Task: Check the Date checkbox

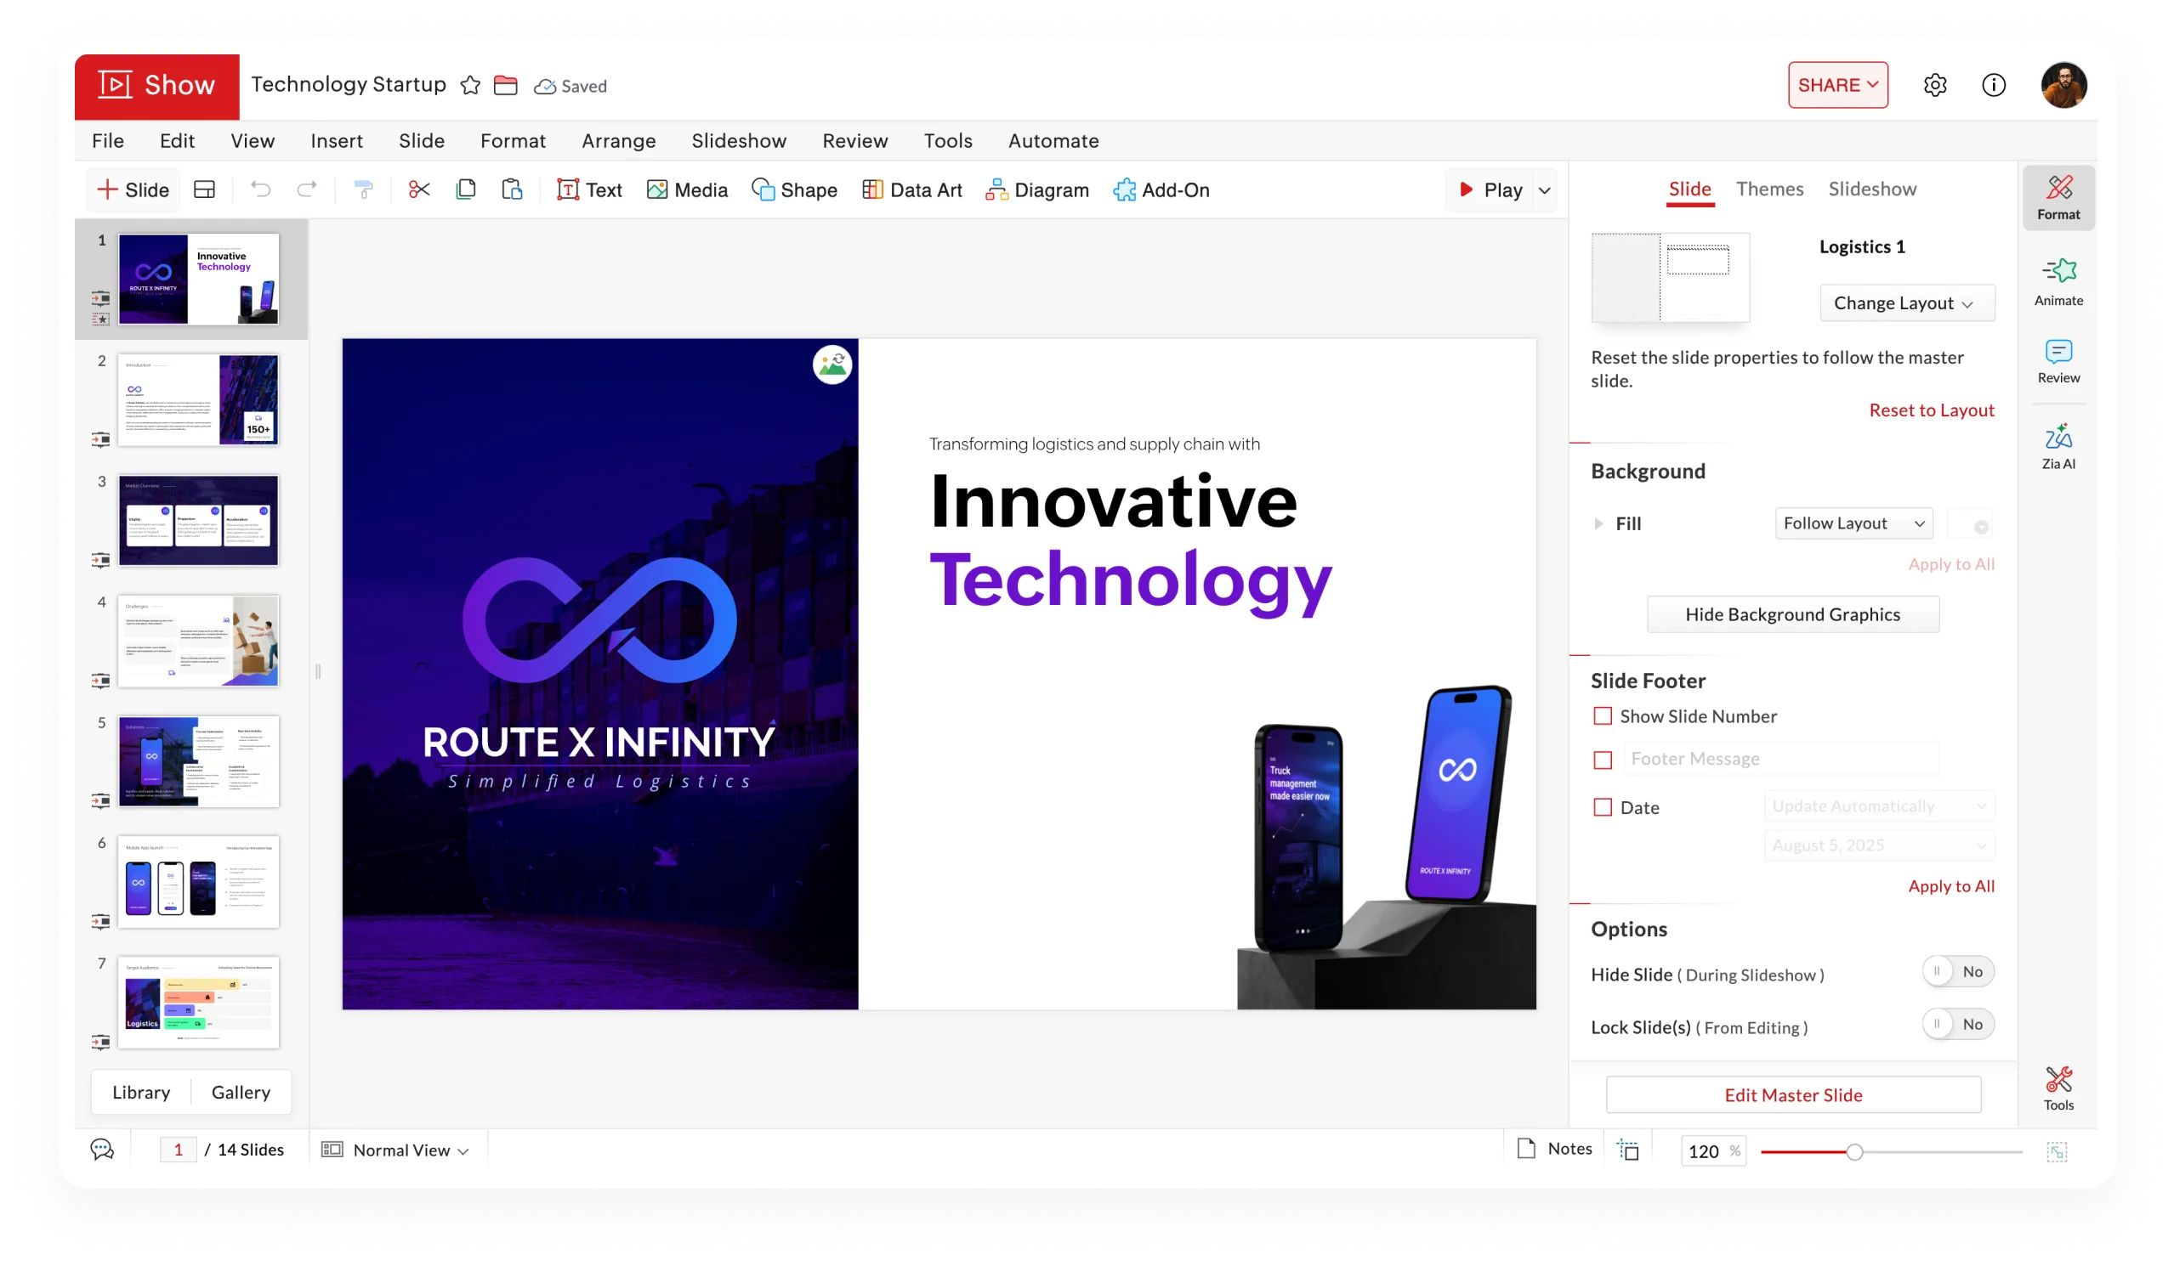Action: point(1602,808)
